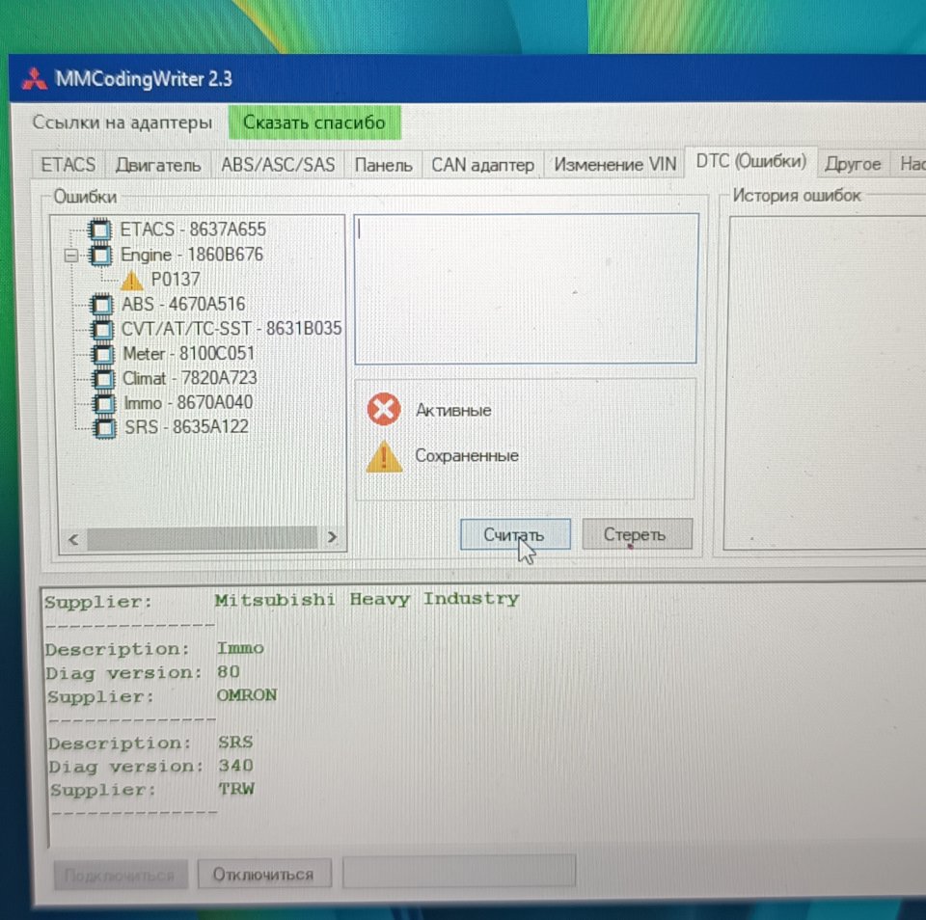Click the chip icon beside Immo - 8670A040
This screenshot has height=920, width=926.
pyautogui.click(x=104, y=403)
